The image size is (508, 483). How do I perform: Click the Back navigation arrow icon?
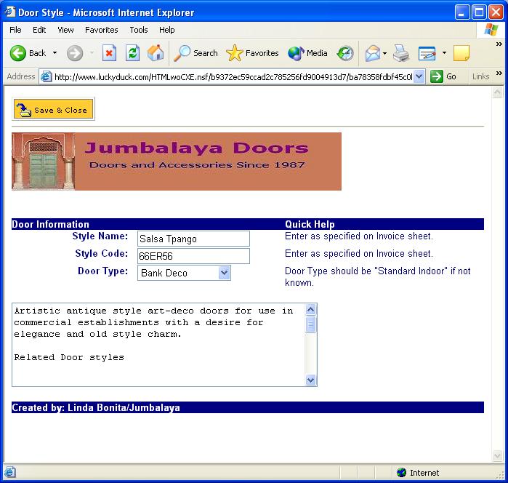(x=18, y=53)
